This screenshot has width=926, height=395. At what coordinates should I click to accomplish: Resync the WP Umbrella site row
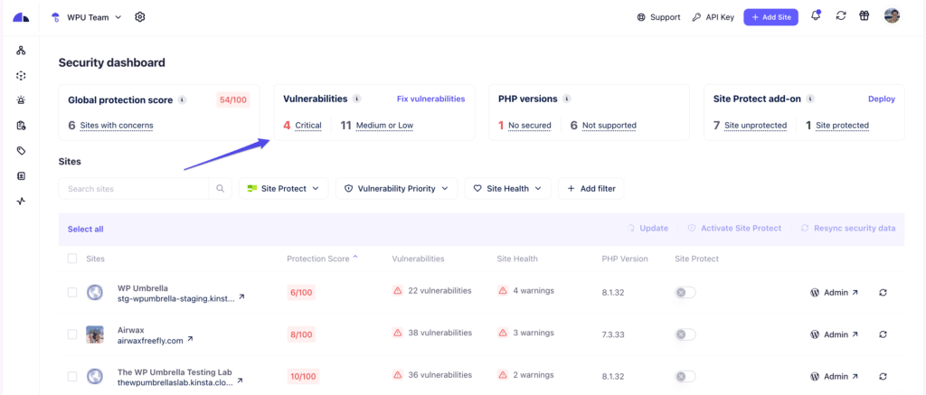[x=883, y=292]
